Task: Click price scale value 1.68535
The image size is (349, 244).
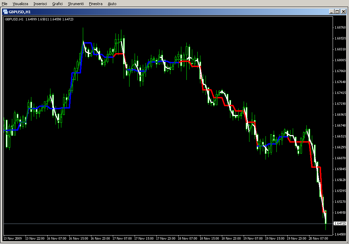Action: pos(340,38)
